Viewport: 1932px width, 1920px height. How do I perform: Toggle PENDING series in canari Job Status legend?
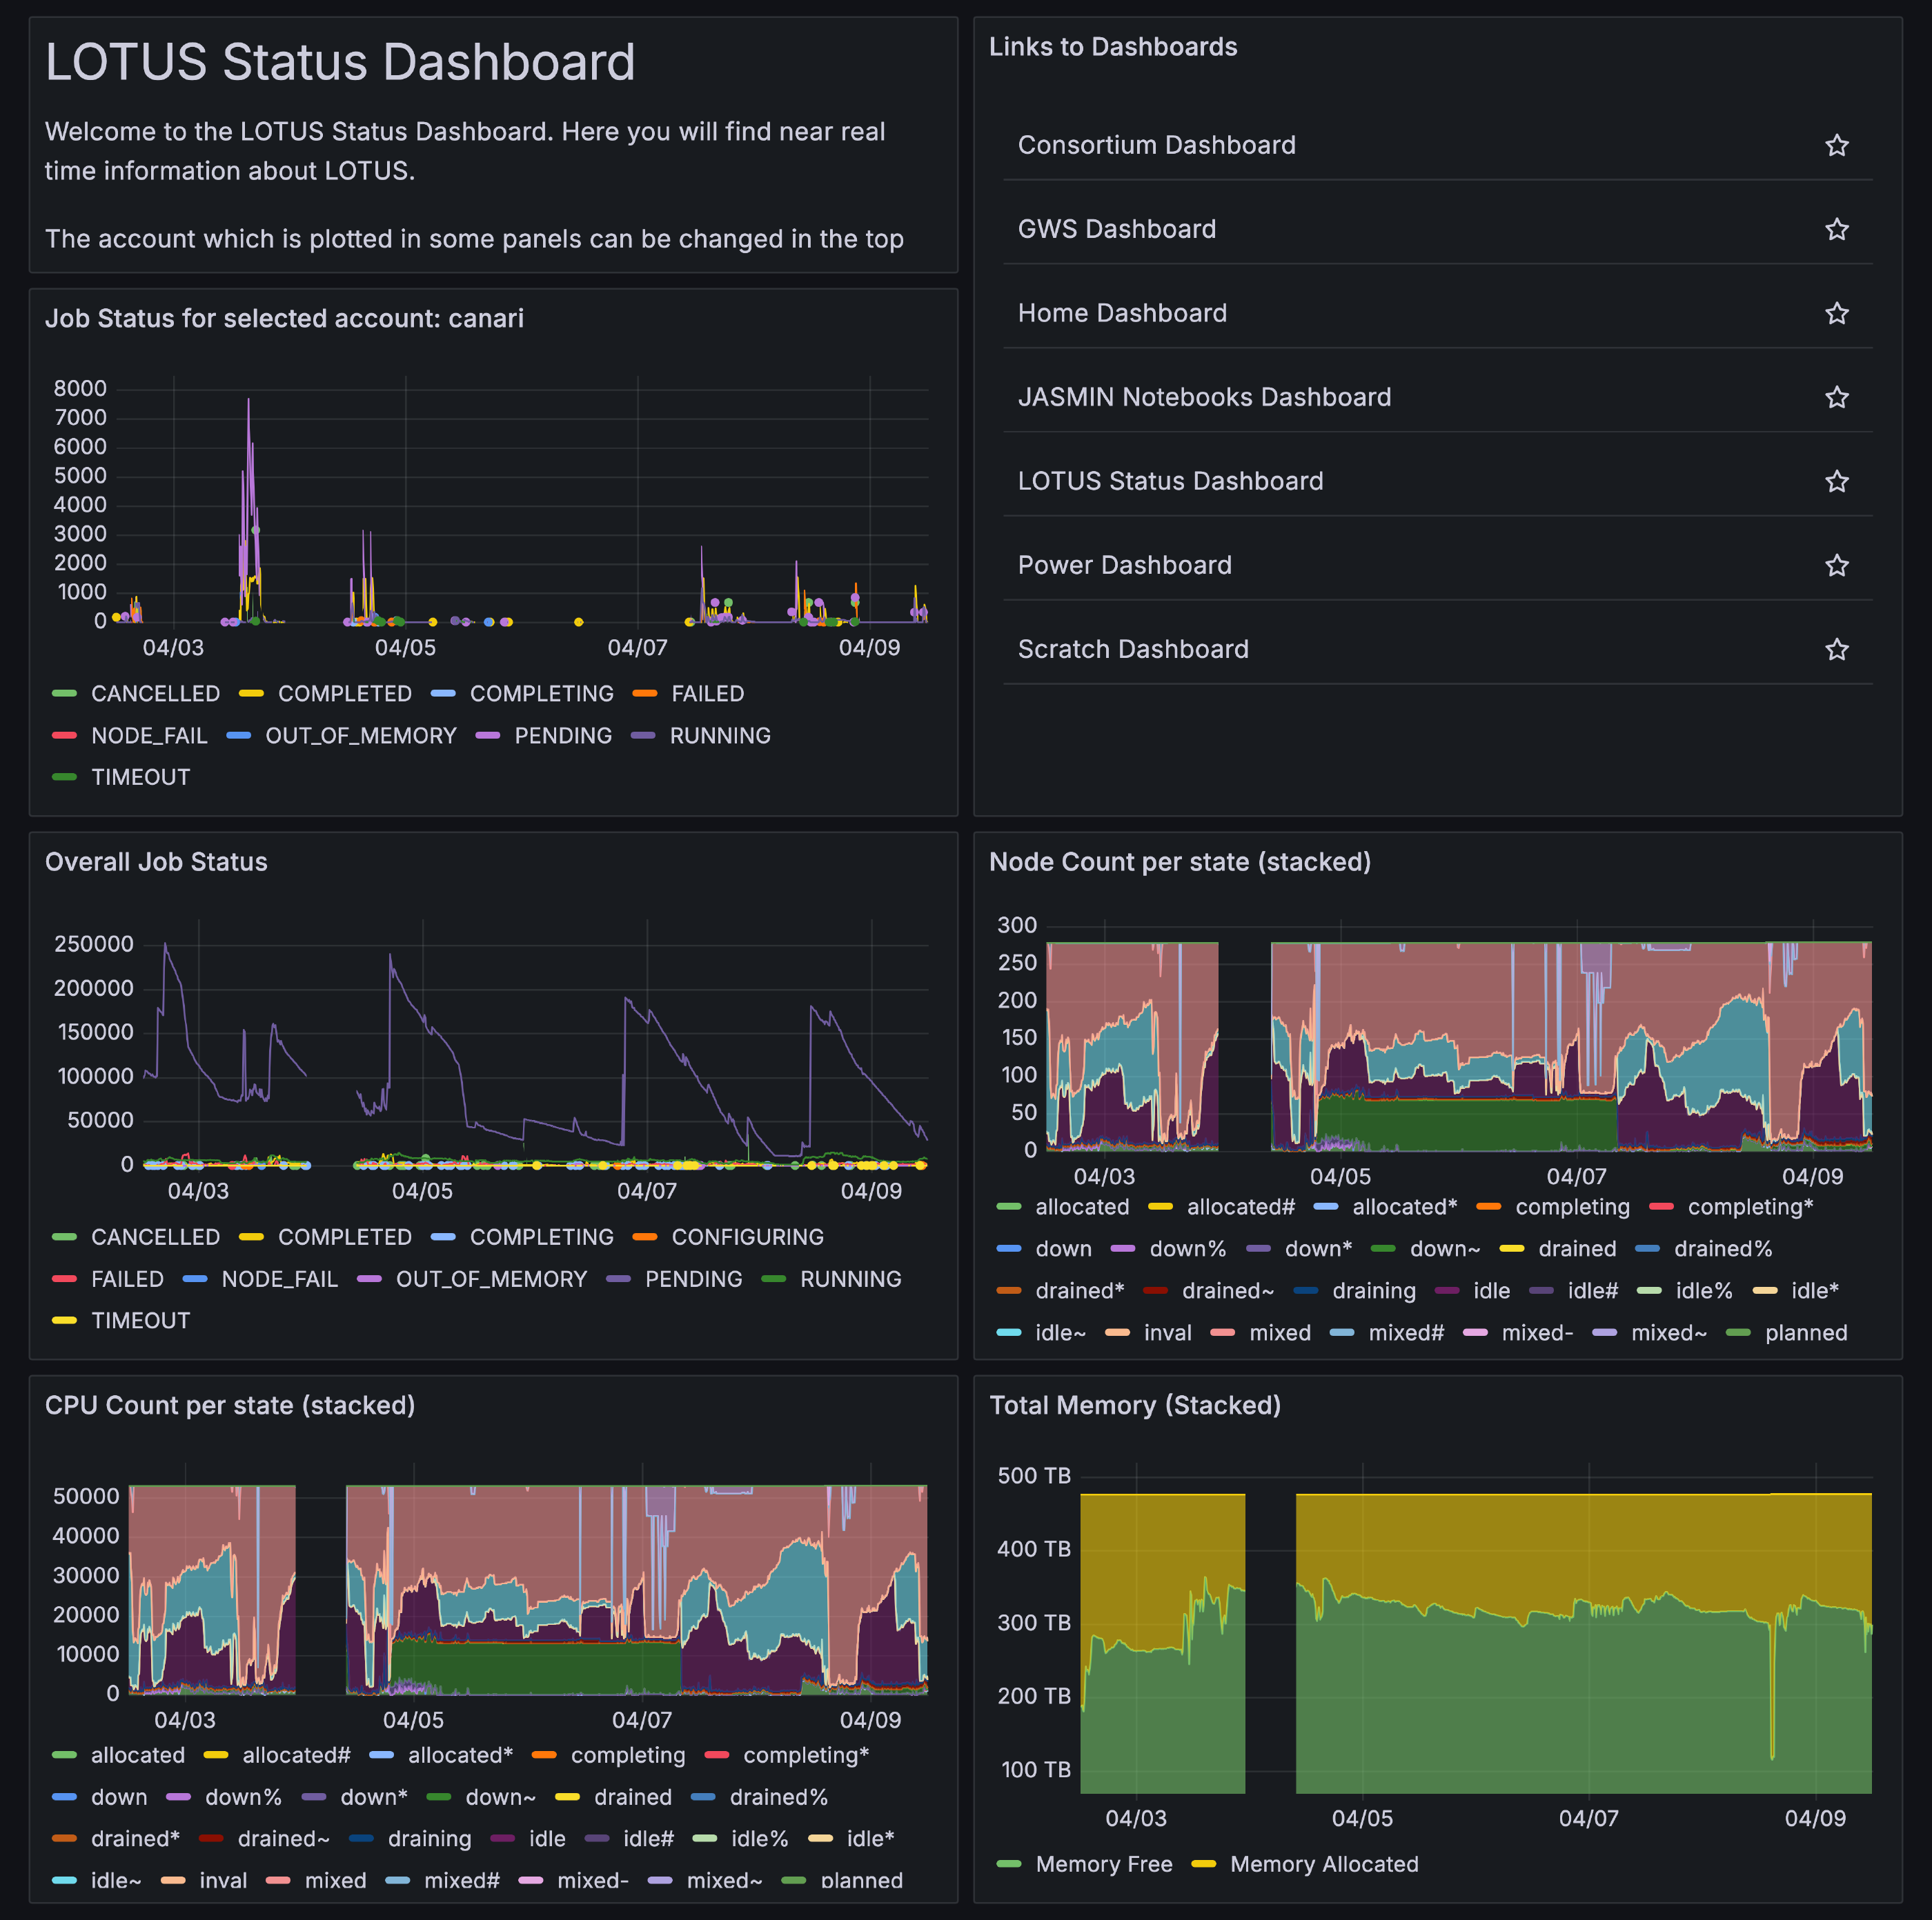(563, 736)
